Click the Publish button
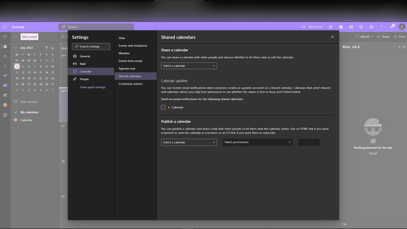407x229 pixels. point(309,142)
